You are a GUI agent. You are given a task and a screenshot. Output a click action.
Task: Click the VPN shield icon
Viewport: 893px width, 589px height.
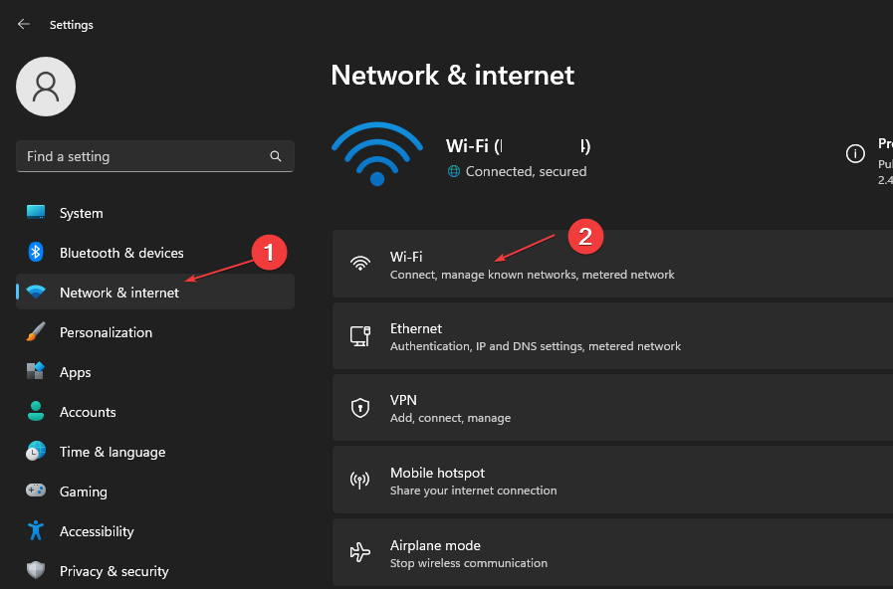coord(360,408)
